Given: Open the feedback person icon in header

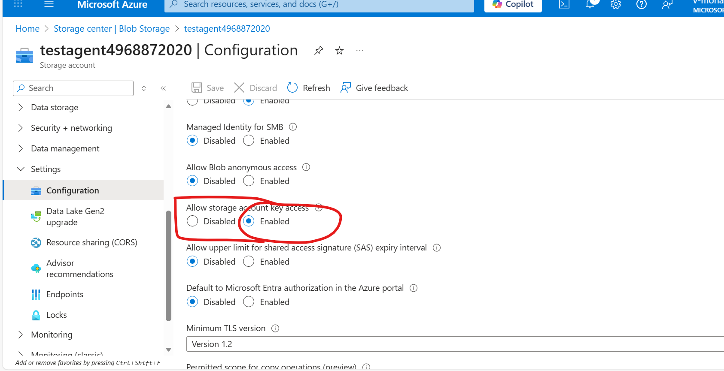Looking at the screenshot, I should 667,5.
